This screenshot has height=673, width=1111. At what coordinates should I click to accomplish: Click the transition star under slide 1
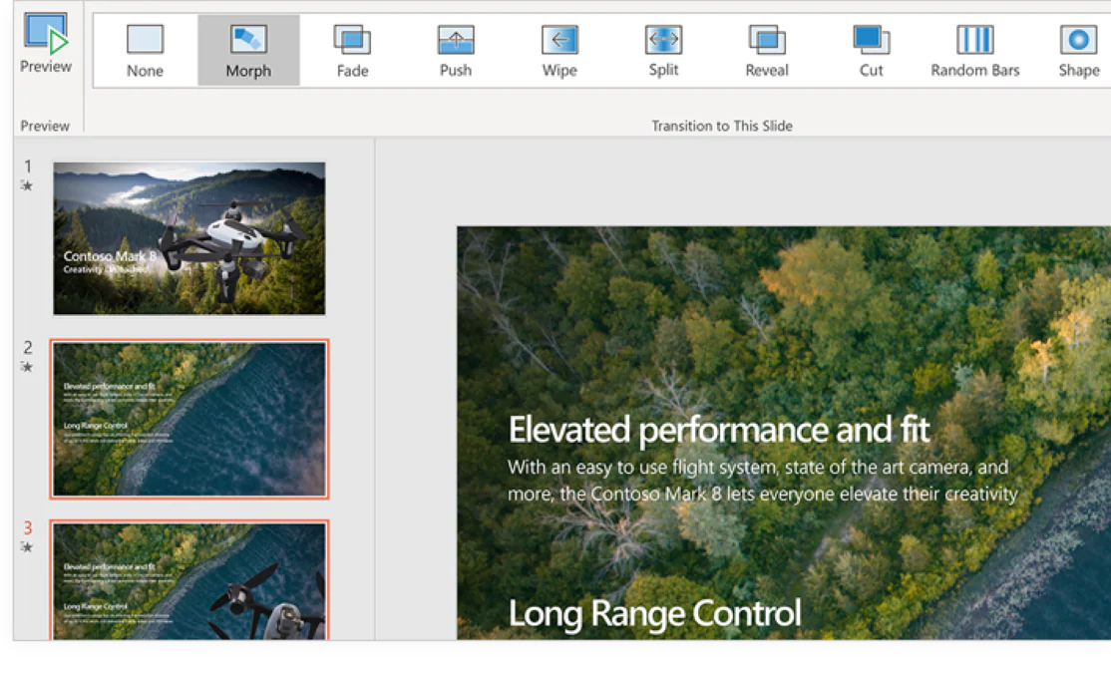point(26,185)
